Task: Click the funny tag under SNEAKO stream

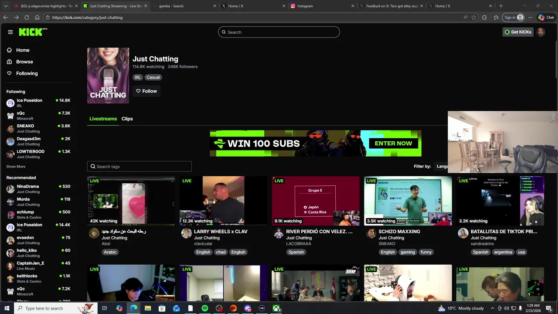Action: [426, 252]
